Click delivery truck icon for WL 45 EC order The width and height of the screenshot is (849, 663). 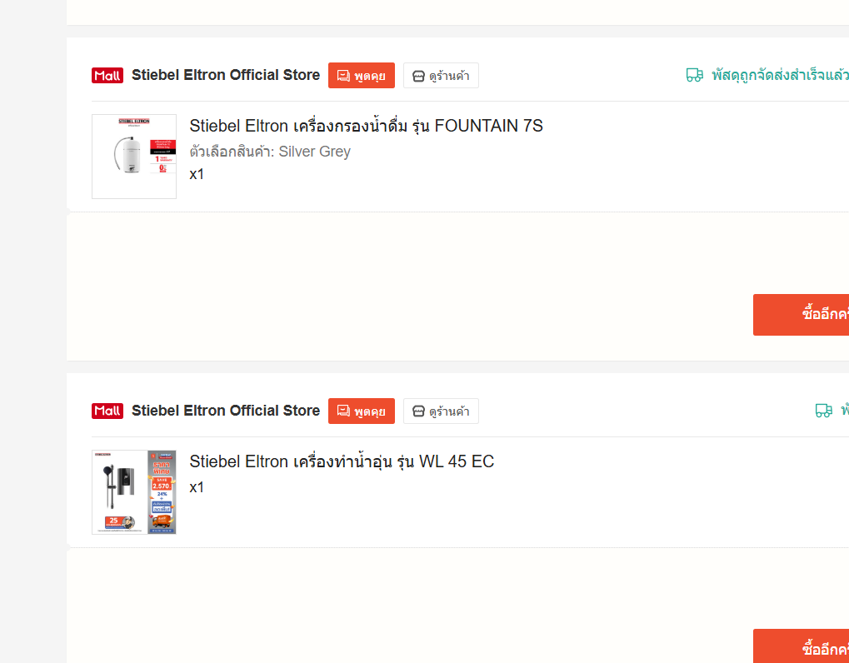(823, 411)
